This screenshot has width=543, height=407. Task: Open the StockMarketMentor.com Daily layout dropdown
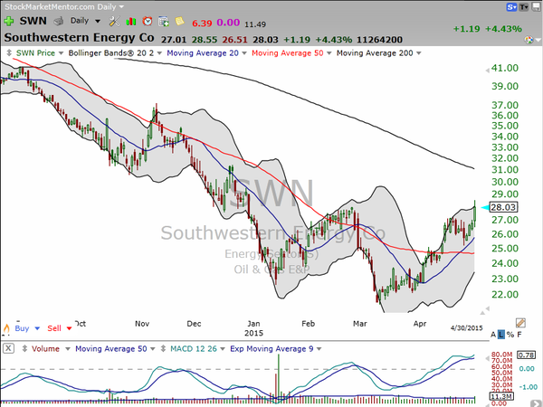[x=121, y=7]
